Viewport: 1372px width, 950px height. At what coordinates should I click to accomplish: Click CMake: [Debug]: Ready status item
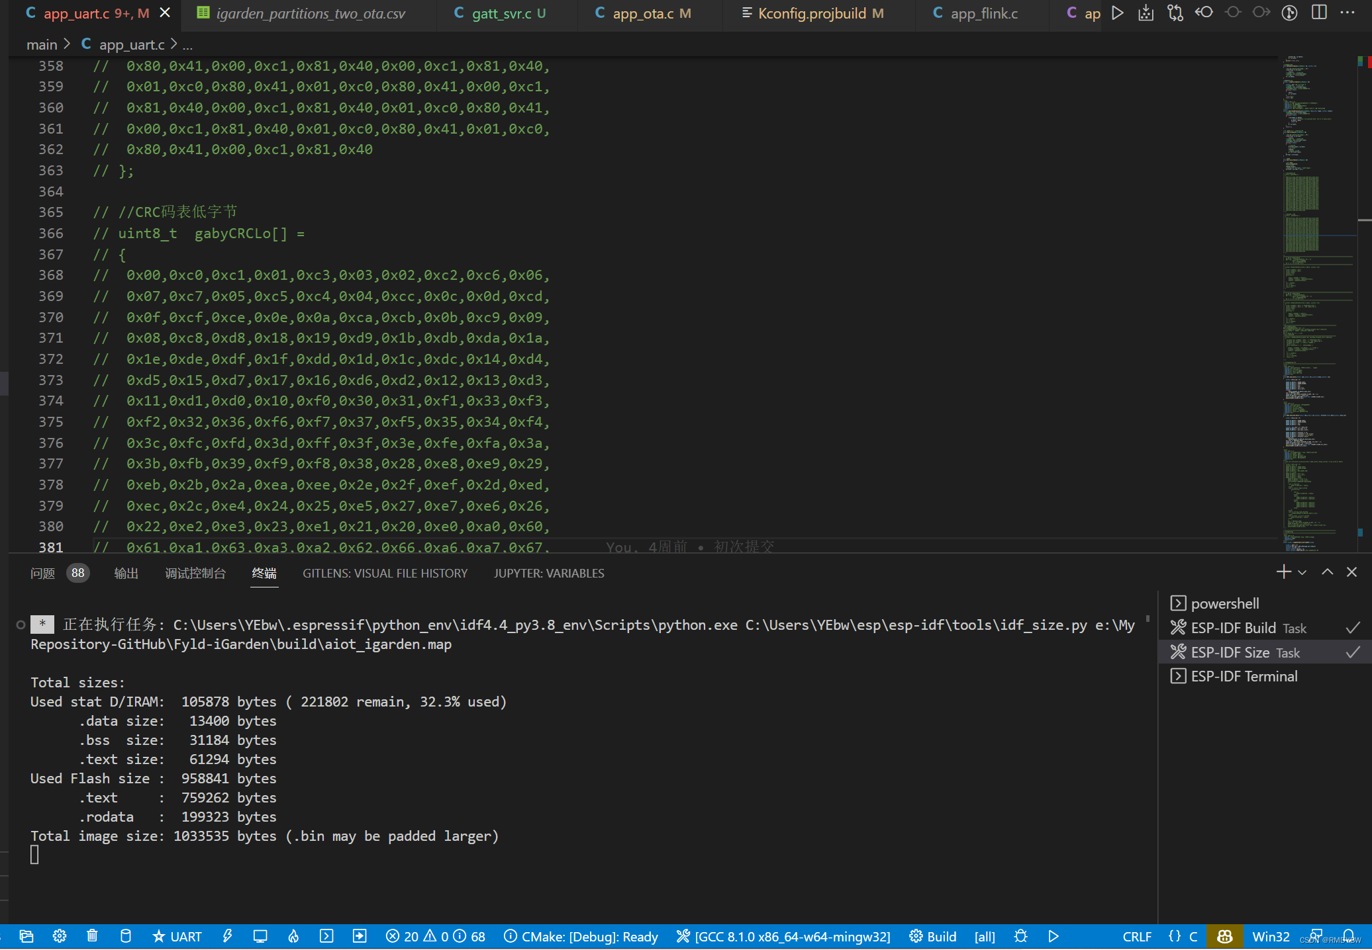click(x=581, y=936)
